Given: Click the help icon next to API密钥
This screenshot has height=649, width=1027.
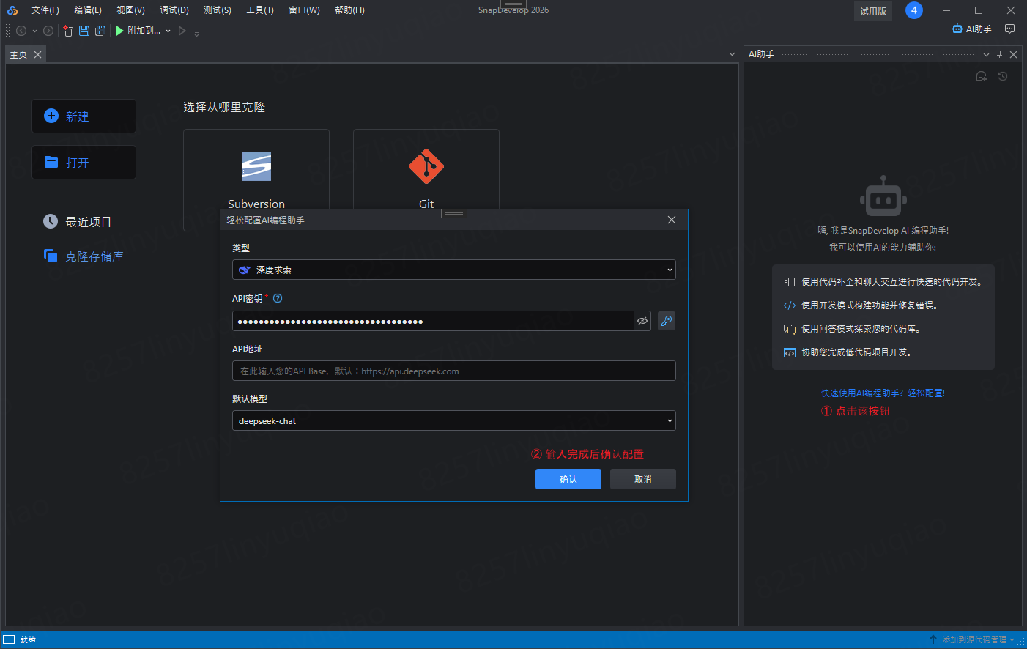Looking at the screenshot, I should (x=278, y=298).
